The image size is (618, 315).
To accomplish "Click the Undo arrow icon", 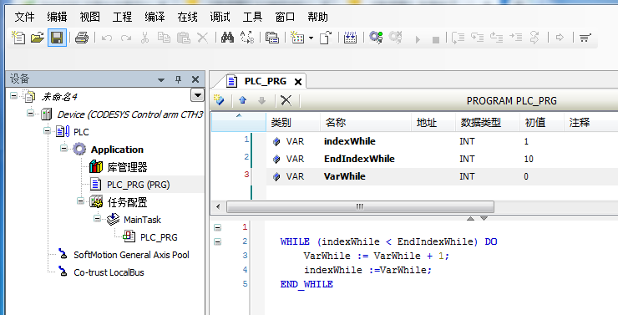I will click(x=106, y=38).
